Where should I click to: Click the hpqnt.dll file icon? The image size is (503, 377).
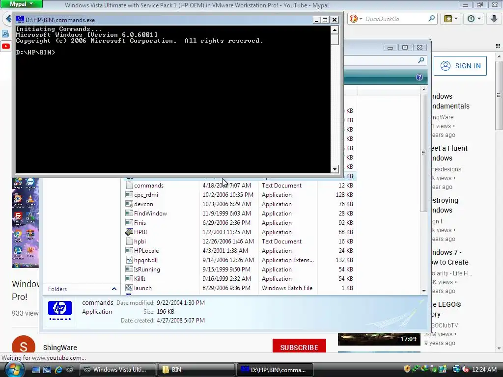point(129,260)
